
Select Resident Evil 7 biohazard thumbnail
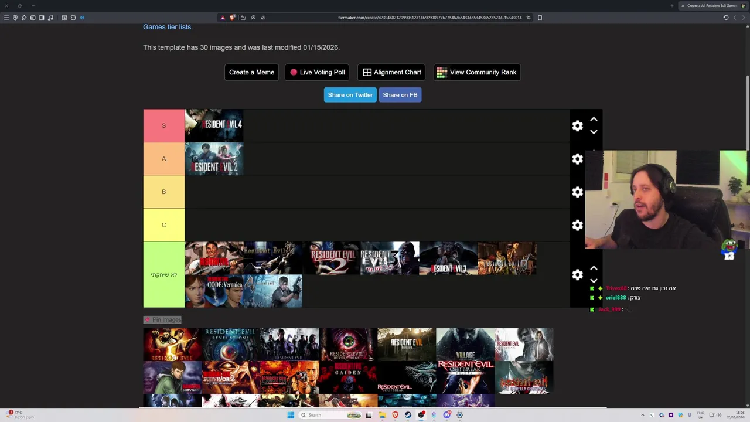pyautogui.click(x=407, y=344)
